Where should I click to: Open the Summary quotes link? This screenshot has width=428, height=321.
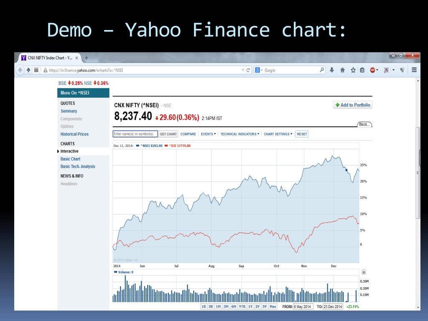(x=69, y=111)
